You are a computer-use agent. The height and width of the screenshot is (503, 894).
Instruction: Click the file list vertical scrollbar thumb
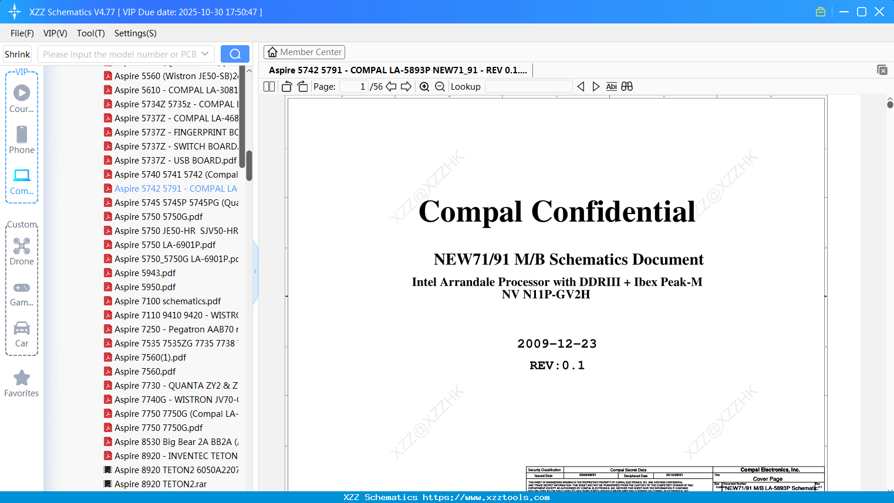249,166
